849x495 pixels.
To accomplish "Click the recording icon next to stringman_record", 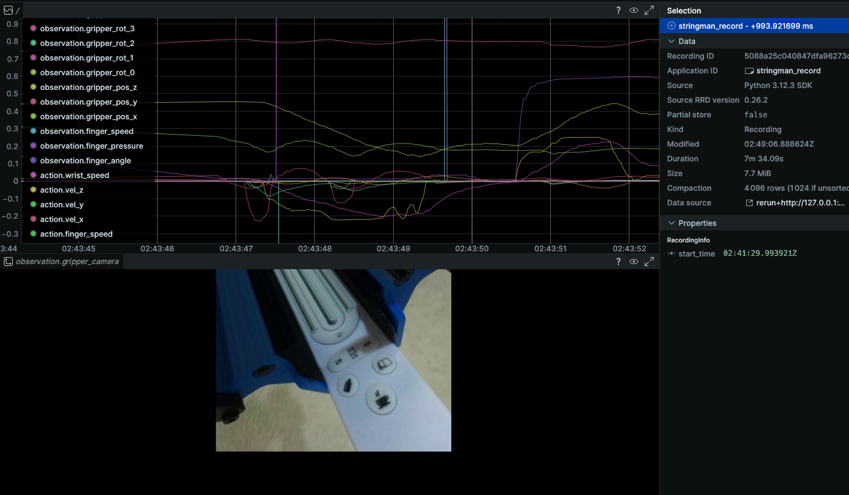I will pyautogui.click(x=671, y=26).
